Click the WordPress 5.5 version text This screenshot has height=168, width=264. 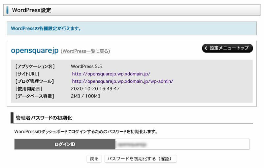pos(86,66)
